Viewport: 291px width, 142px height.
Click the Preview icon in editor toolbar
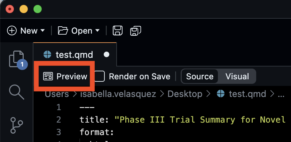pyautogui.click(x=48, y=77)
